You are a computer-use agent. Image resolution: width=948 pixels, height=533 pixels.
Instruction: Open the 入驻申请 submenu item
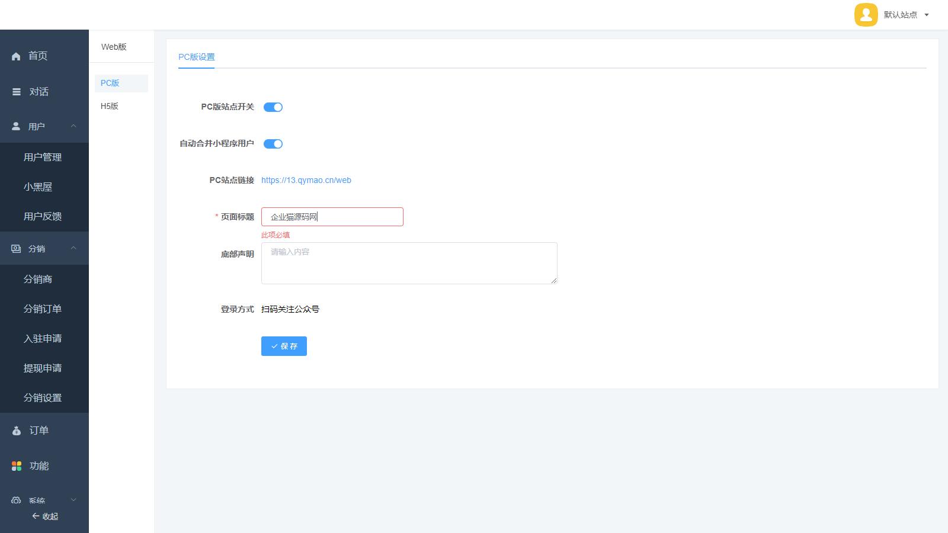tap(44, 339)
